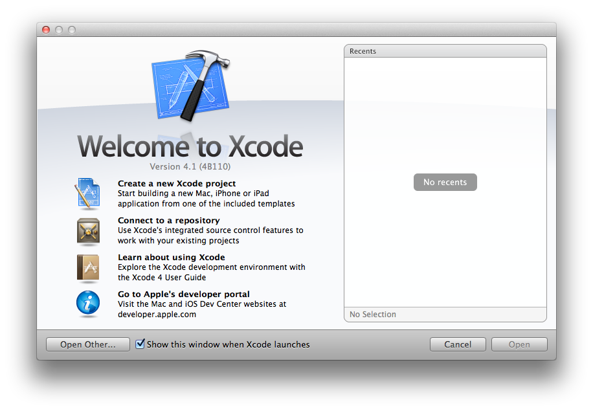Close the Welcome window with red button
Viewport: 593px width, 411px height.
[46, 30]
